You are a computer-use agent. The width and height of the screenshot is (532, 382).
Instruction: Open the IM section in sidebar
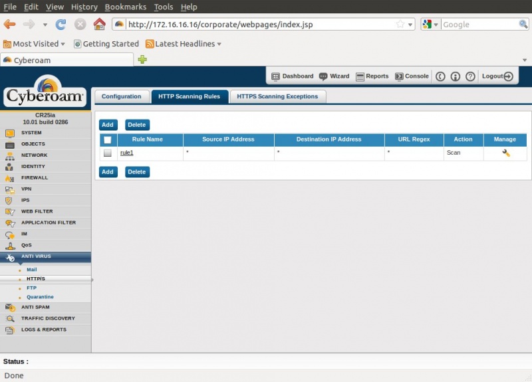45,234
